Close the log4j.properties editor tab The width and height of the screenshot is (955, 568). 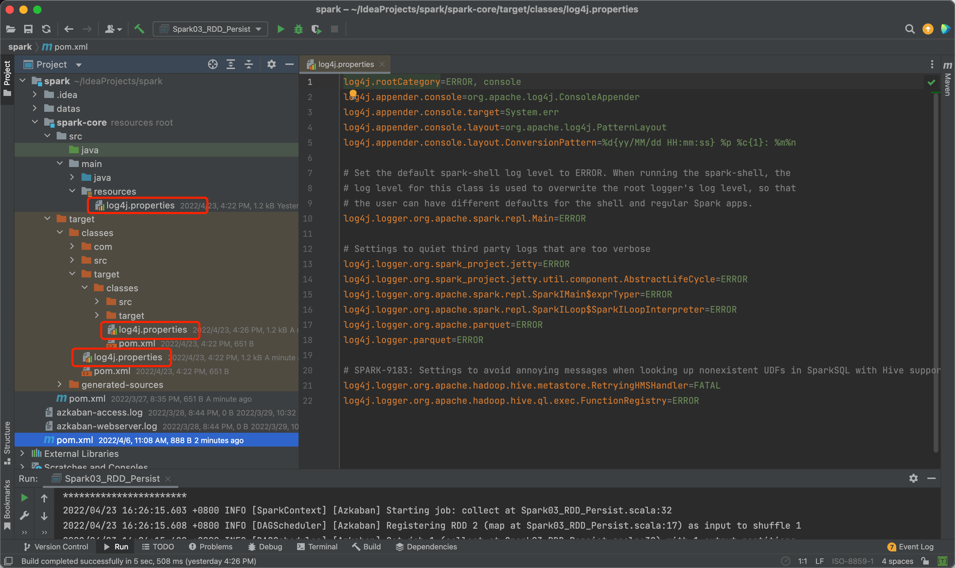382,64
